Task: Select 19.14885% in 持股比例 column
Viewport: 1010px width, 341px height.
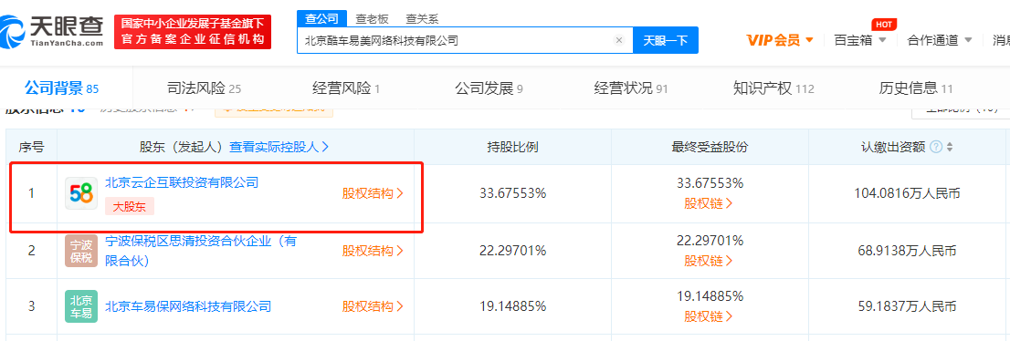Action: tap(512, 306)
